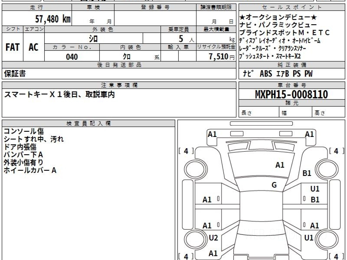This screenshot has width=347, height=260.
Task: Select the 7,510円 recycle deposit amount
Action: pyautogui.click(x=222, y=57)
